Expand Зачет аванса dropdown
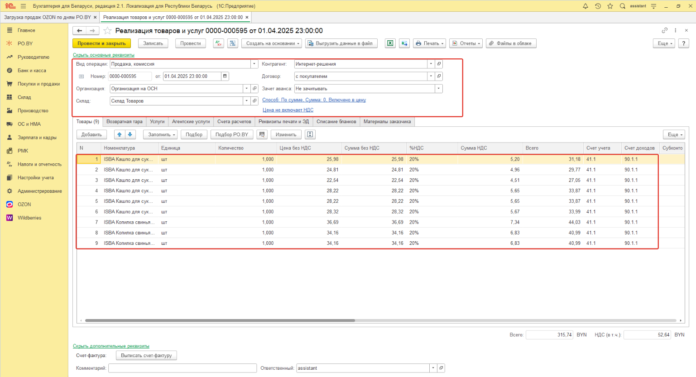 (439, 89)
